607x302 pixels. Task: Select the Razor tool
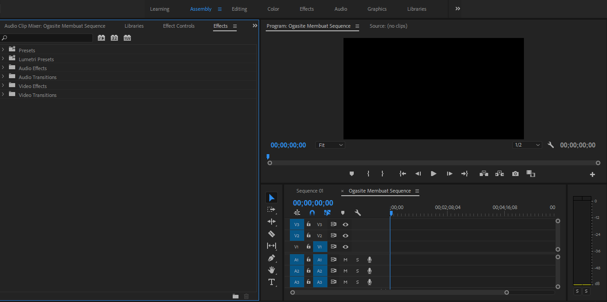(272, 234)
